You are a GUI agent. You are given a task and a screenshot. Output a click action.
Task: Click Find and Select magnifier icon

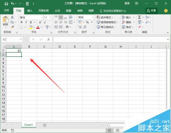[147, 22]
